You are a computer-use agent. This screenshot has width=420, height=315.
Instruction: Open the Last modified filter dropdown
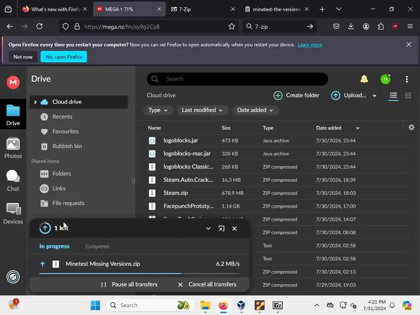pos(202,110)
